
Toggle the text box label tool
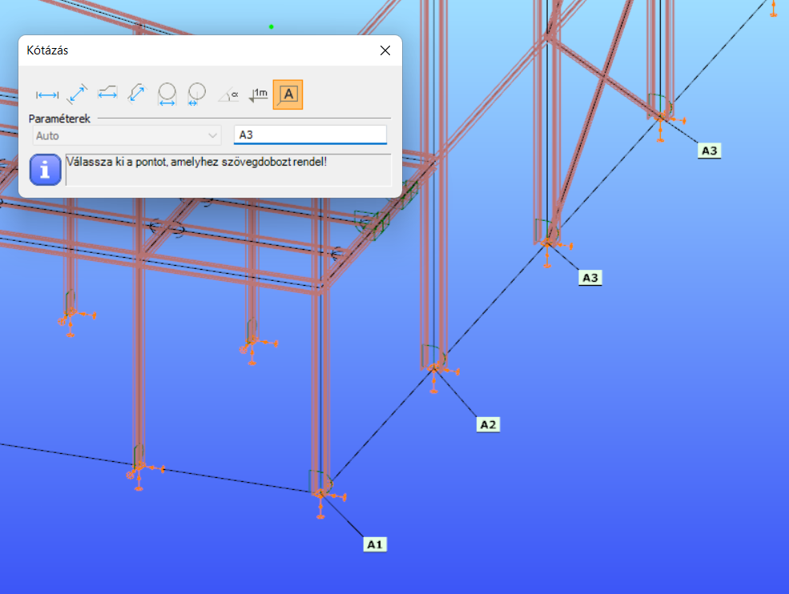click(288, 94)
